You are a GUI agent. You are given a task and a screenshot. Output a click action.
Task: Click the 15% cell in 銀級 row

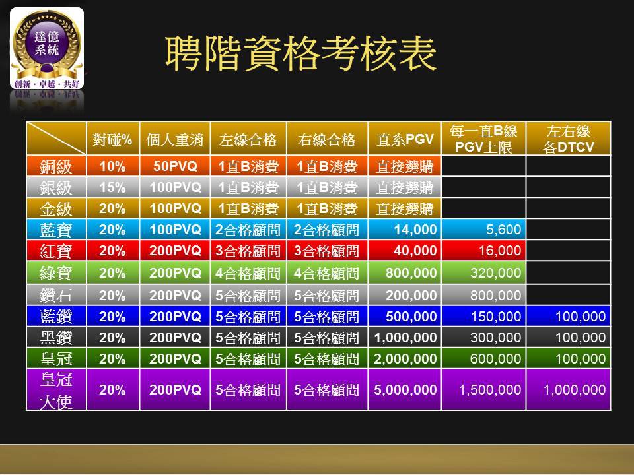[112, 187]
